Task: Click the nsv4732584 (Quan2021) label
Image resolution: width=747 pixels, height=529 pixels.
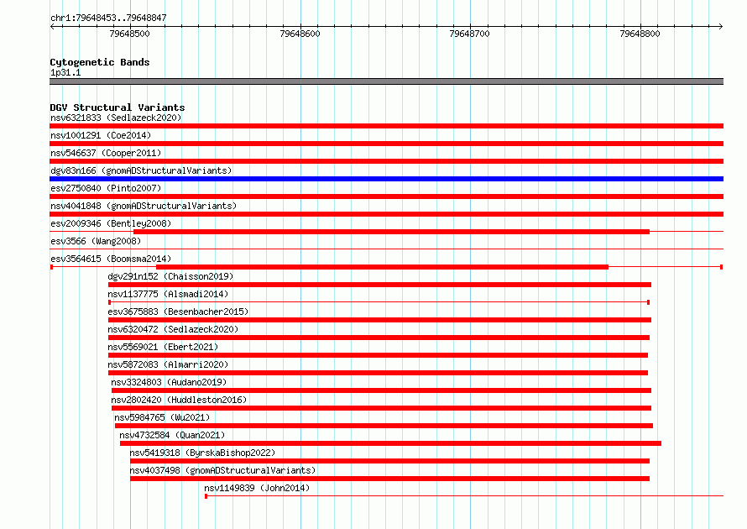Action: [x=172, y=435]
